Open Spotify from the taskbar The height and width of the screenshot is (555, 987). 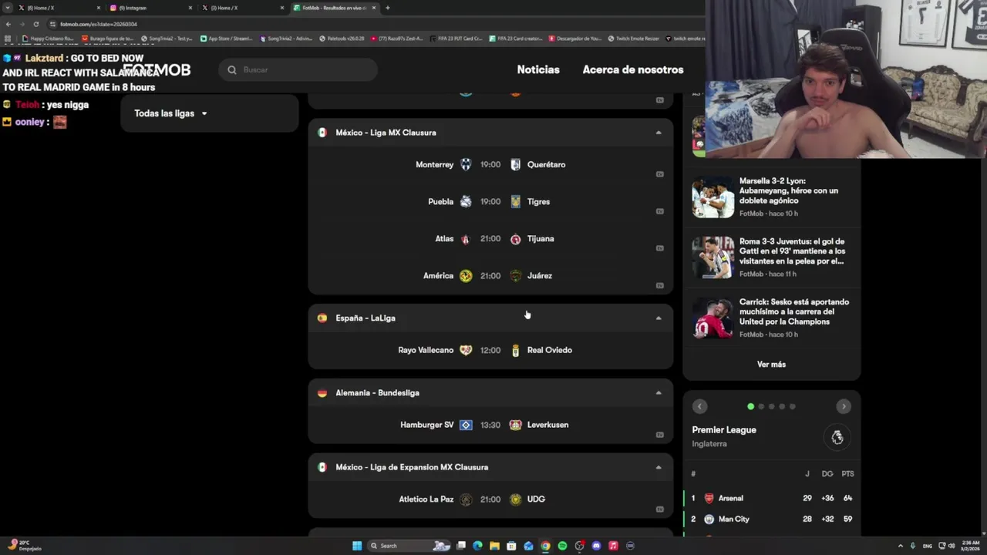pos(562,546)
